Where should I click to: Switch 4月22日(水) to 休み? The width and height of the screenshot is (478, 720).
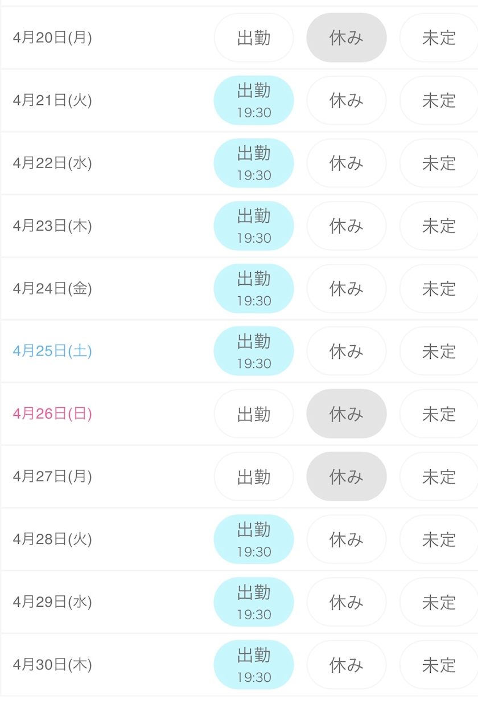pos(346,163)
